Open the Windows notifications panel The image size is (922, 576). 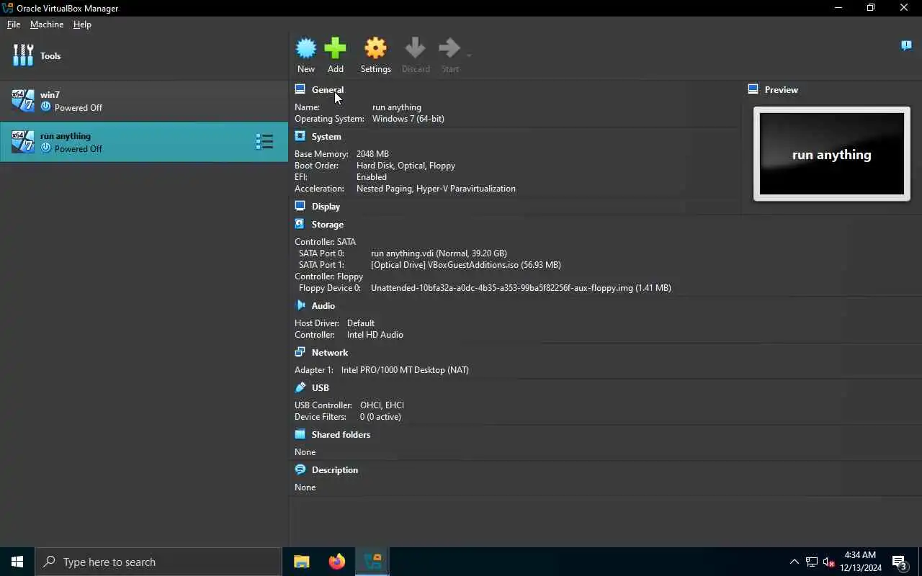pyautogui.click(x=900, y=562)
